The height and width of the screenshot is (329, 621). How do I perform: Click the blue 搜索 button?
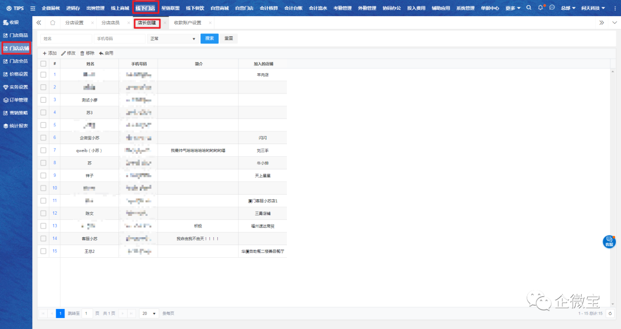tap(209, 38)
